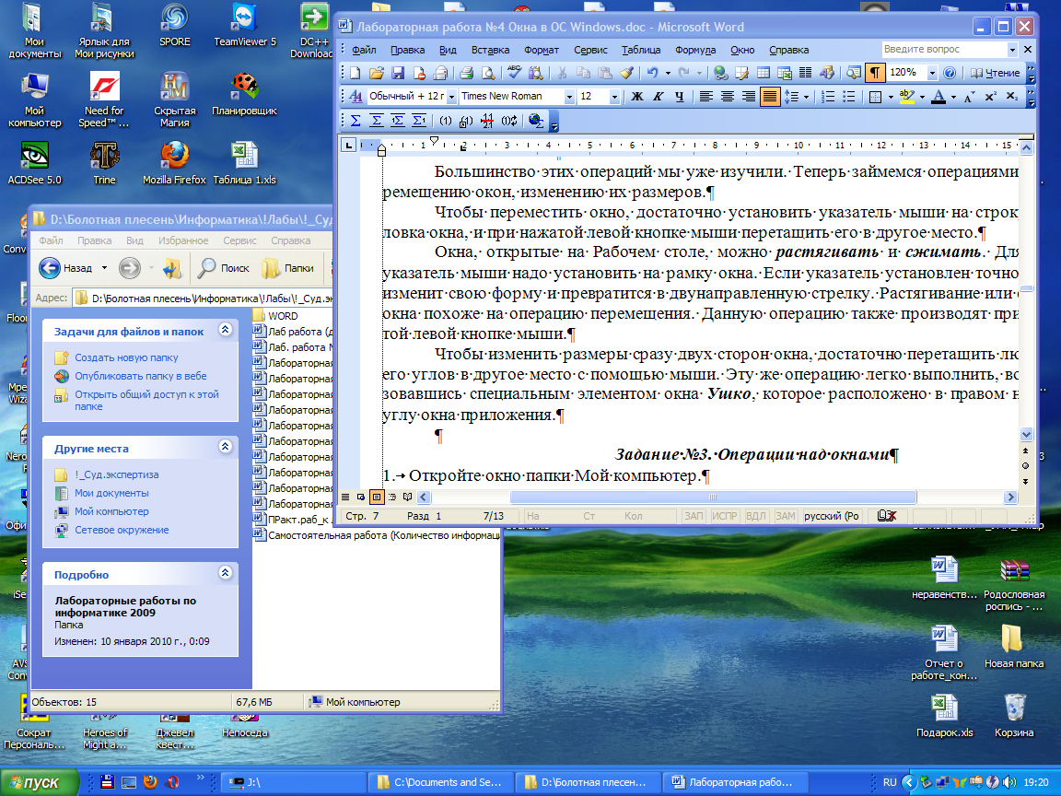1061x796 pixels.
Task: Click 'Создать новую папку' link
Action: [126, 357]
